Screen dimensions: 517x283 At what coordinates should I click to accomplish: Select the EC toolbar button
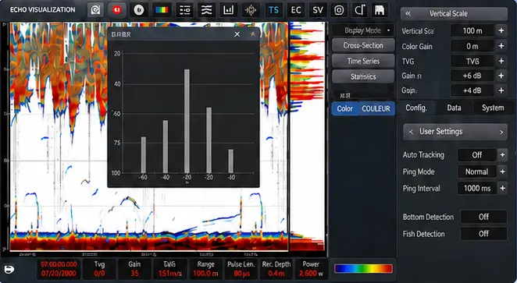[x=296, y=10]
